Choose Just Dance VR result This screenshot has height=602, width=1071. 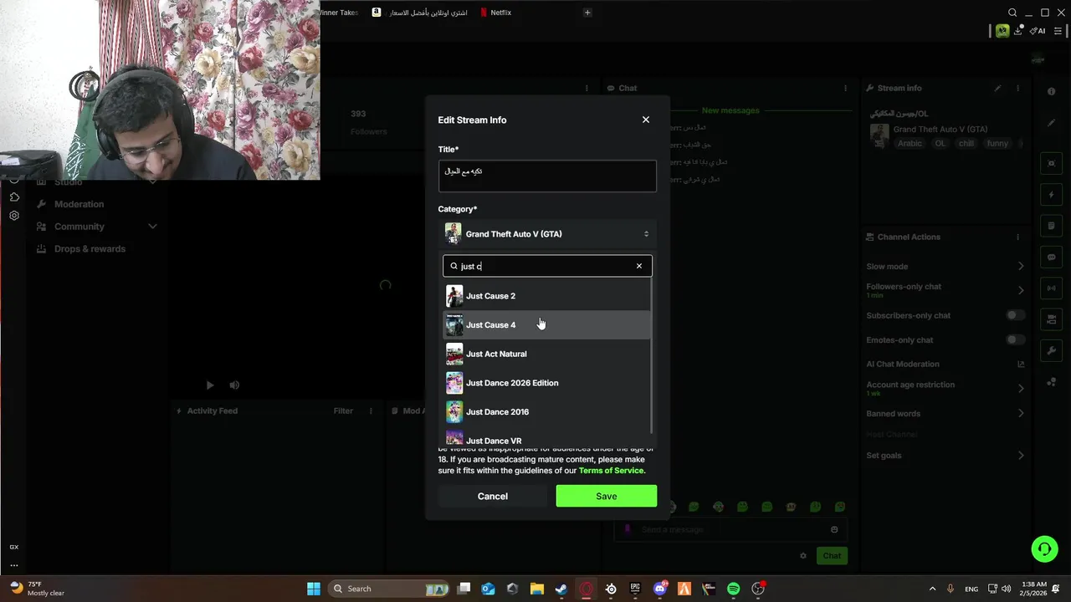[x=546, y=440]
